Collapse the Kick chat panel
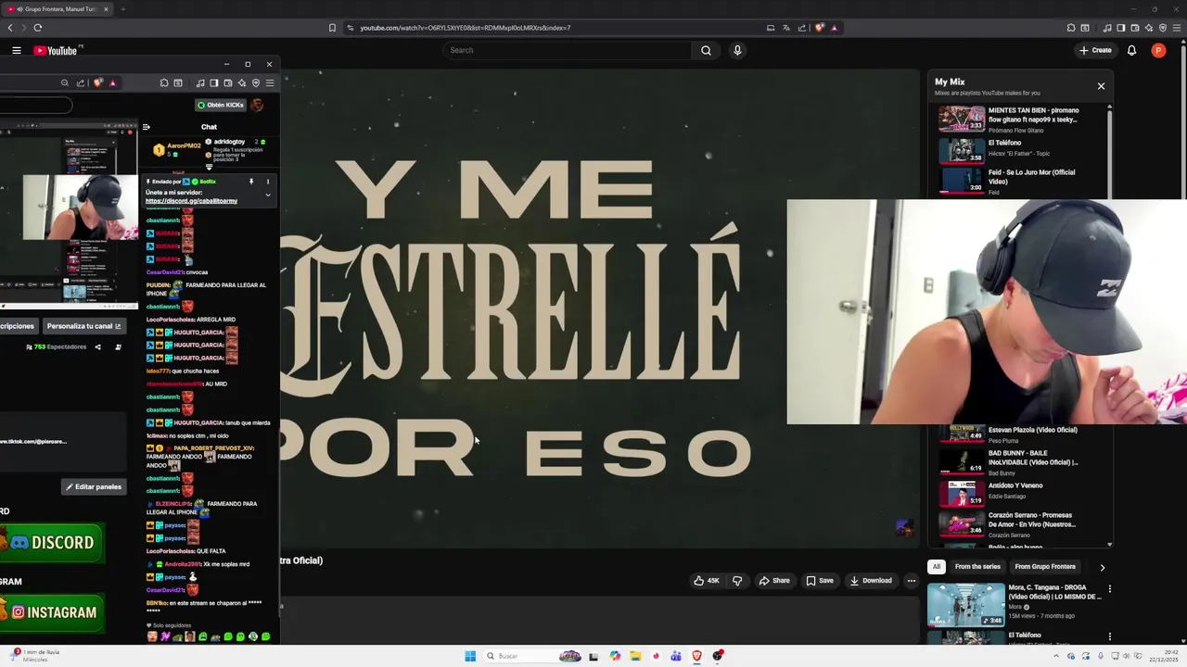The image size is (1187, 667). 146,127
